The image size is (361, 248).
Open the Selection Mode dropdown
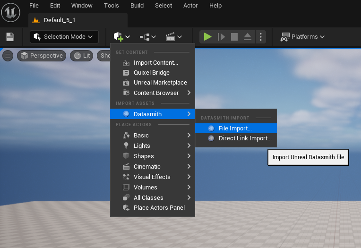point(64,37)
